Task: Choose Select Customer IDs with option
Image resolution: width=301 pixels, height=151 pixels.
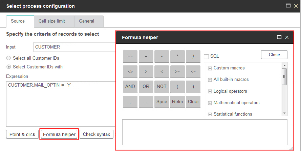Action: coord(8,67)
